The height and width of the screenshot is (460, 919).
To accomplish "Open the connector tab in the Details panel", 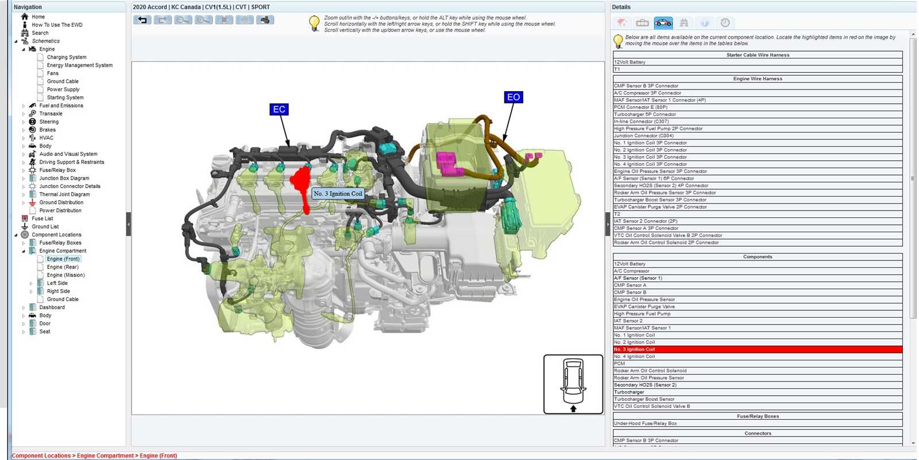I will pos(643,23).
